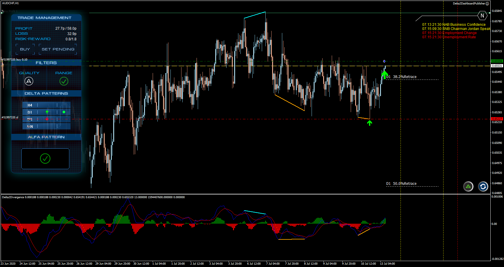
Task: Click the red down arrow in W1 row
Action: coord(47,119)
